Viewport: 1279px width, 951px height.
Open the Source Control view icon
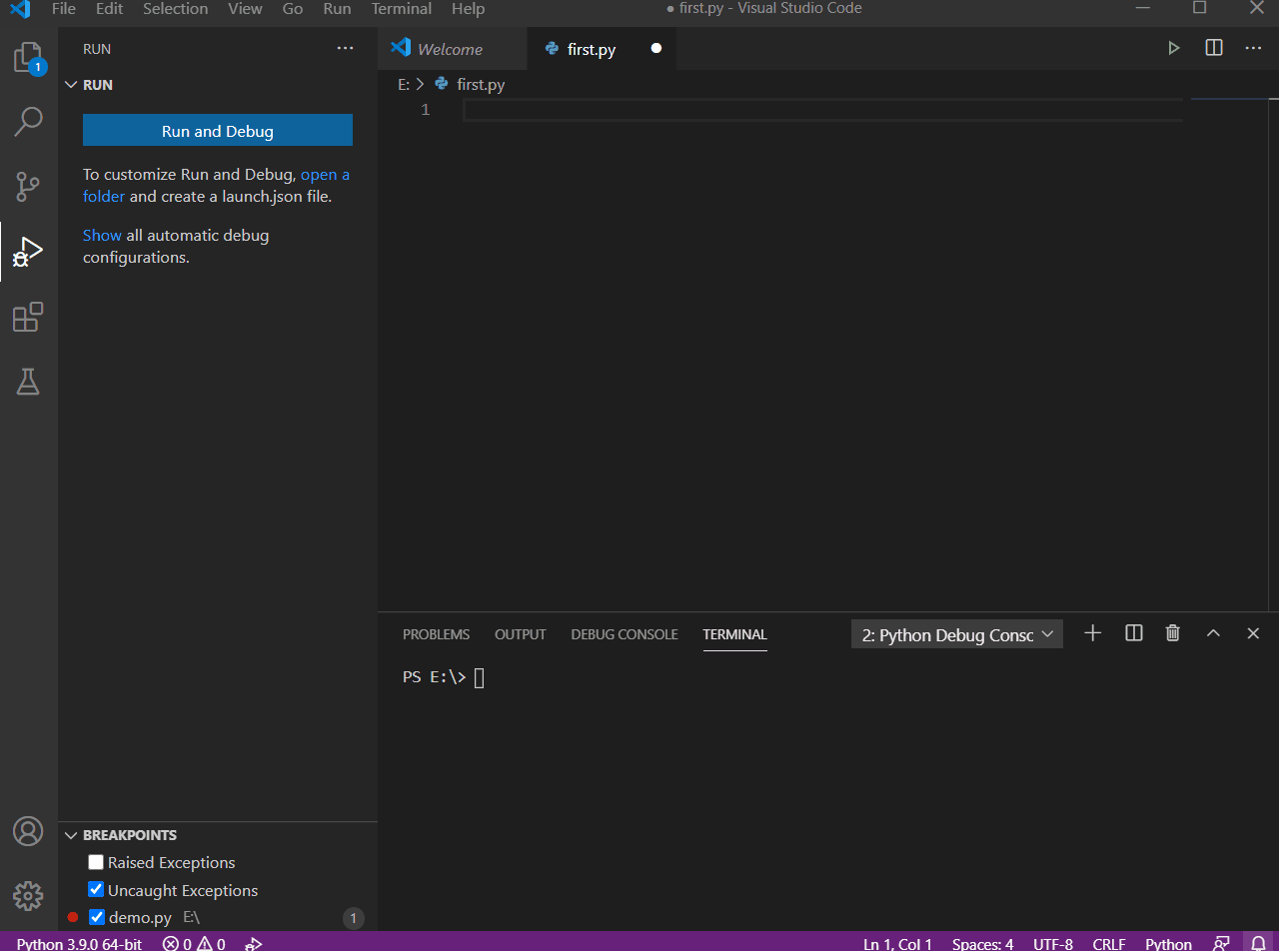28,186
